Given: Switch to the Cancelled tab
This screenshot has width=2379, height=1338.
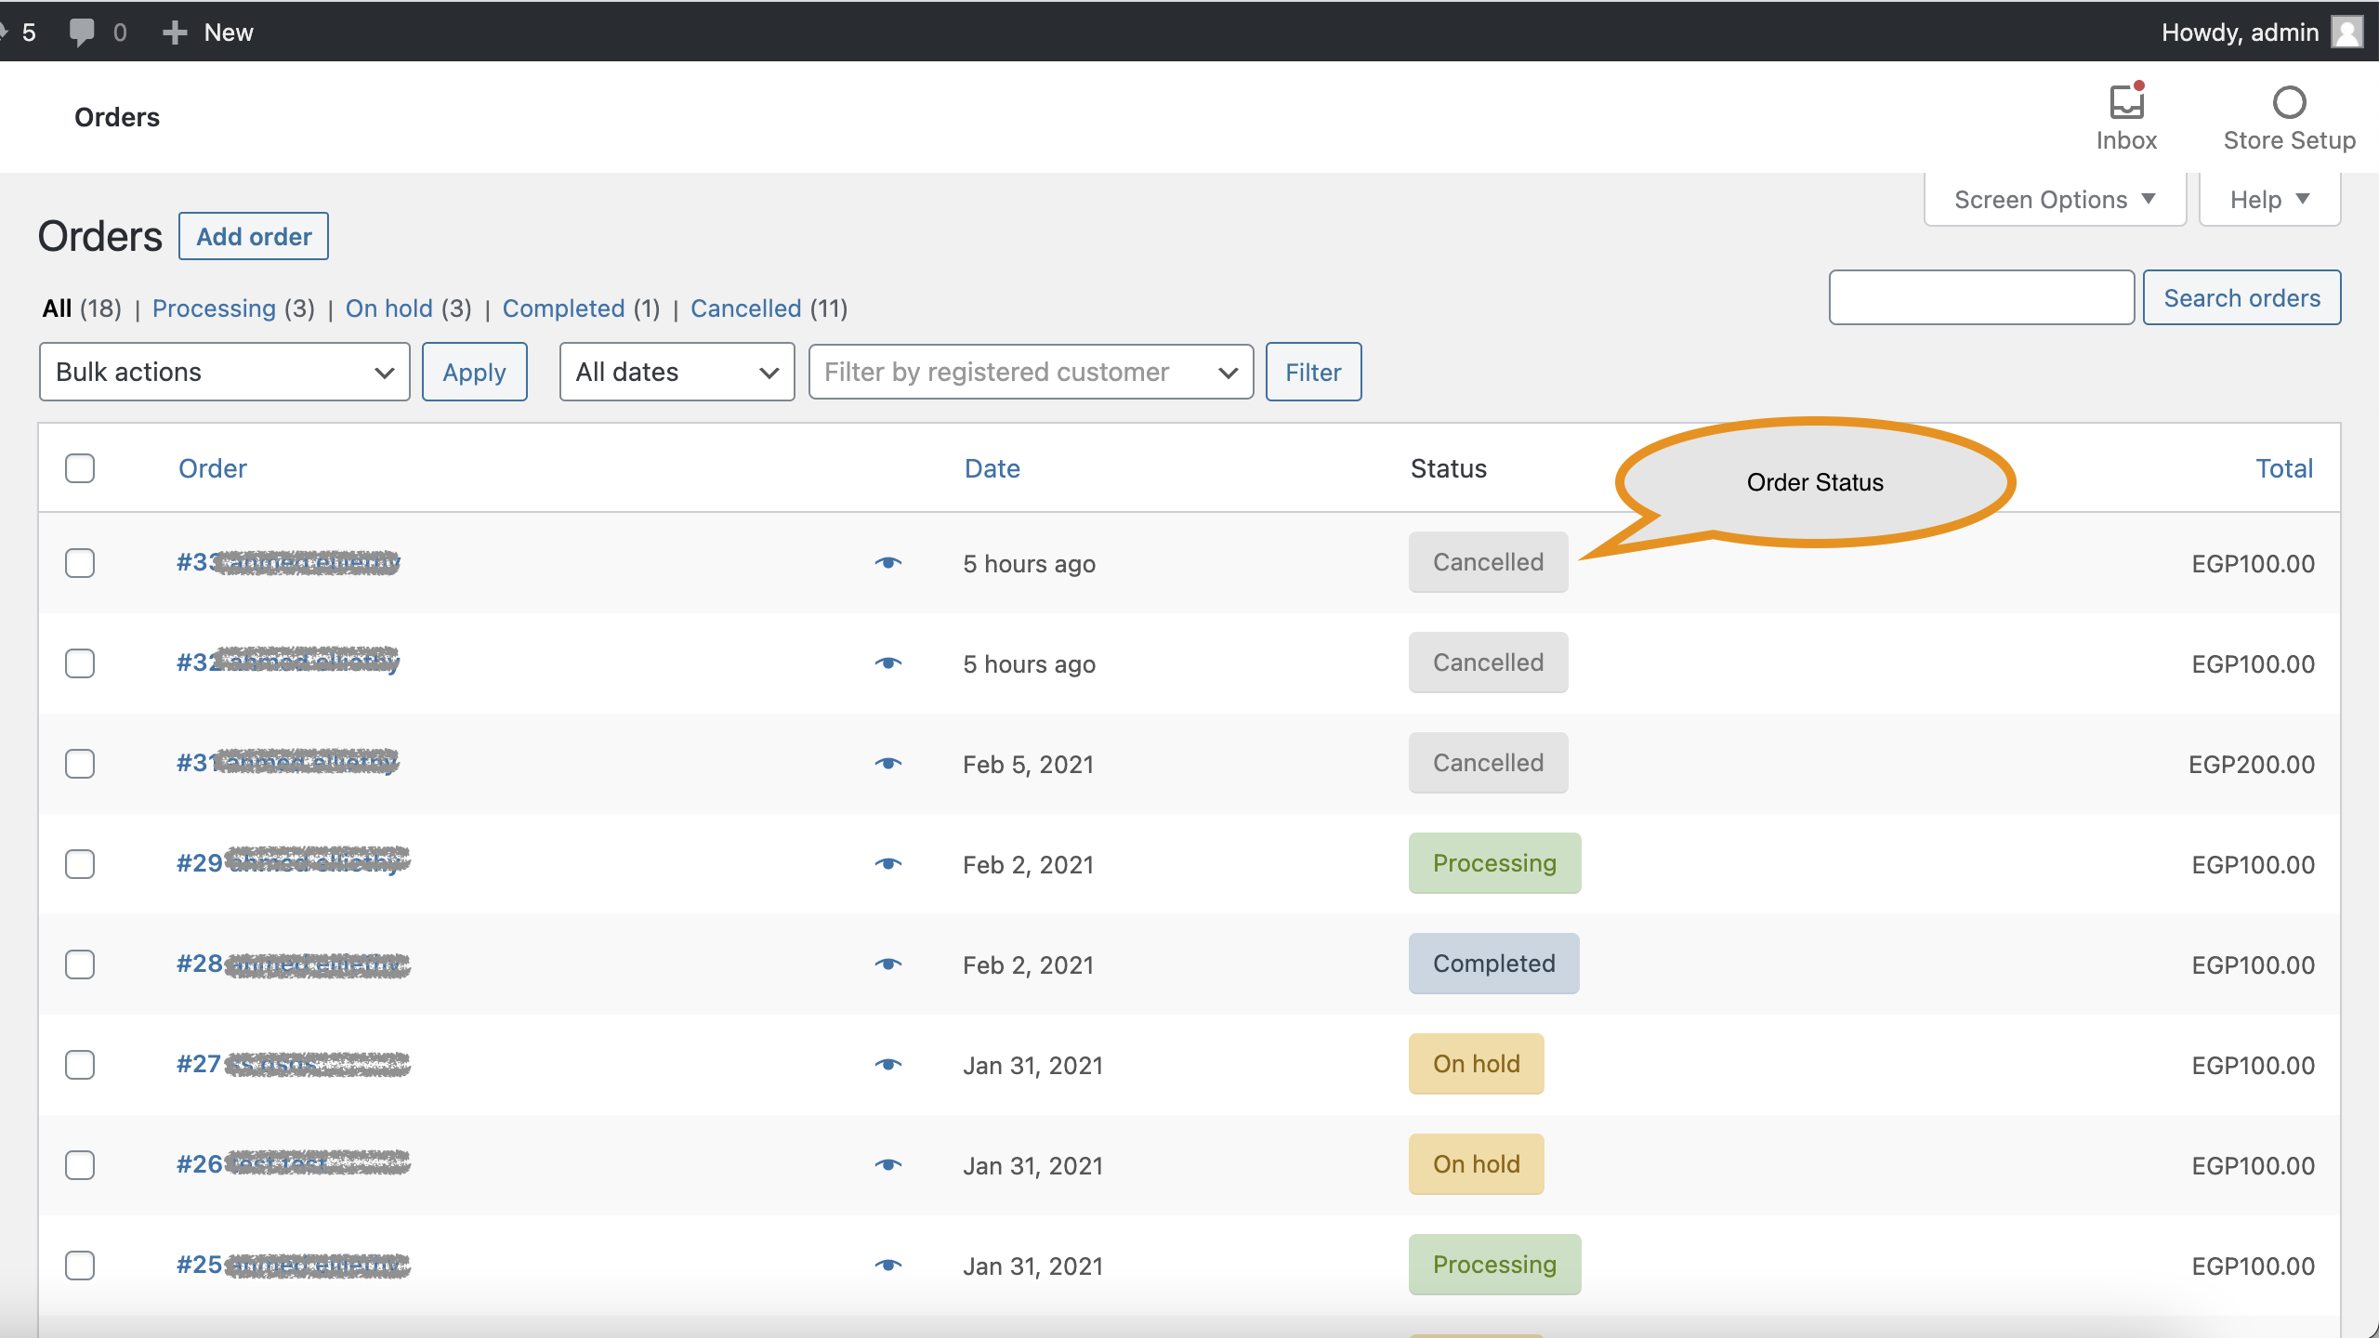Looking at the screenshot, I should click(742, 308).
